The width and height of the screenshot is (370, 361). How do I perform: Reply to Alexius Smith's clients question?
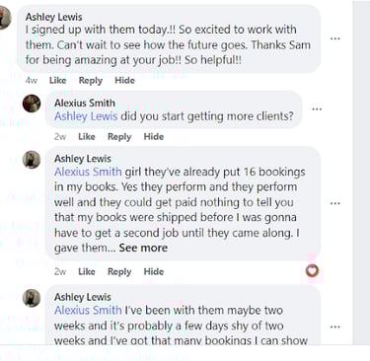(x=119, y=137)
